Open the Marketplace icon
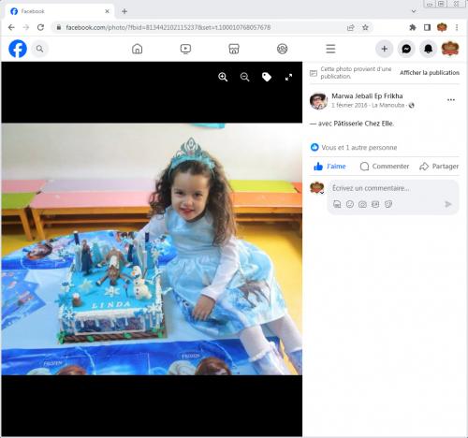This screenshot has width=468, height=438. click(x=234, y=49)
